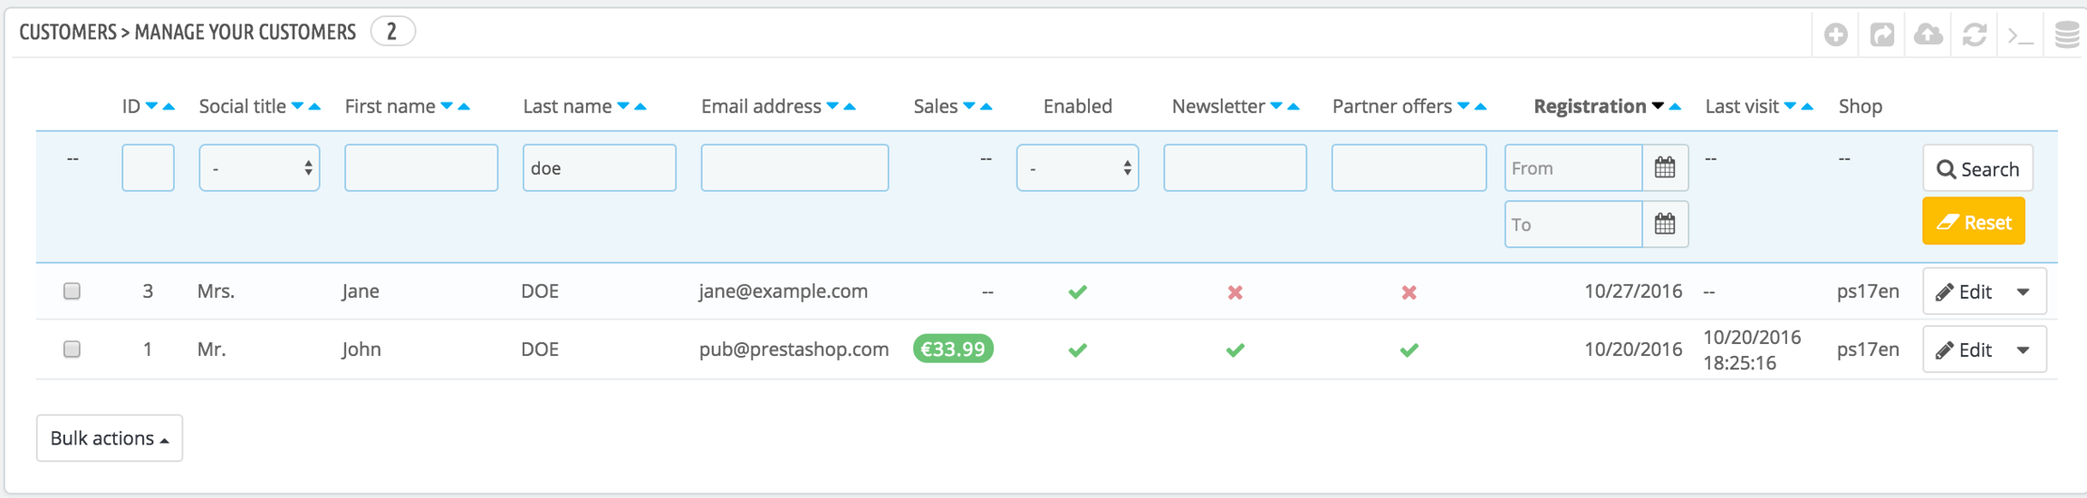Viewport: 2087px width, 498px height.
Task: Click the database export to SQL Manager icon
Action: click(x=2066, y=35)
